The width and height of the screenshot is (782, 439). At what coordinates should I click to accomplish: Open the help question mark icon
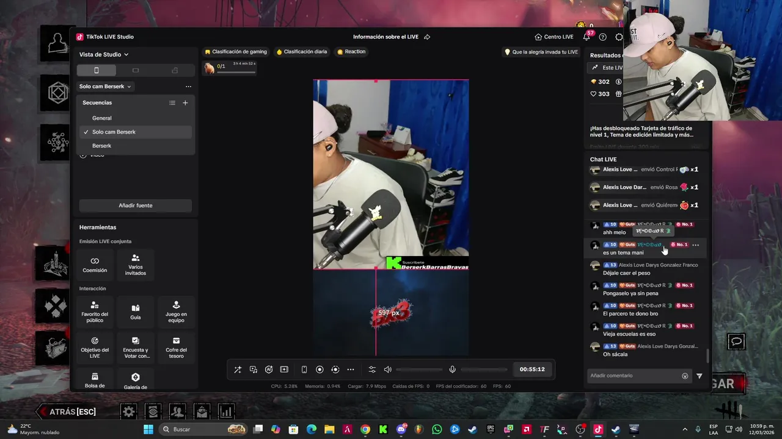point(602,37)
